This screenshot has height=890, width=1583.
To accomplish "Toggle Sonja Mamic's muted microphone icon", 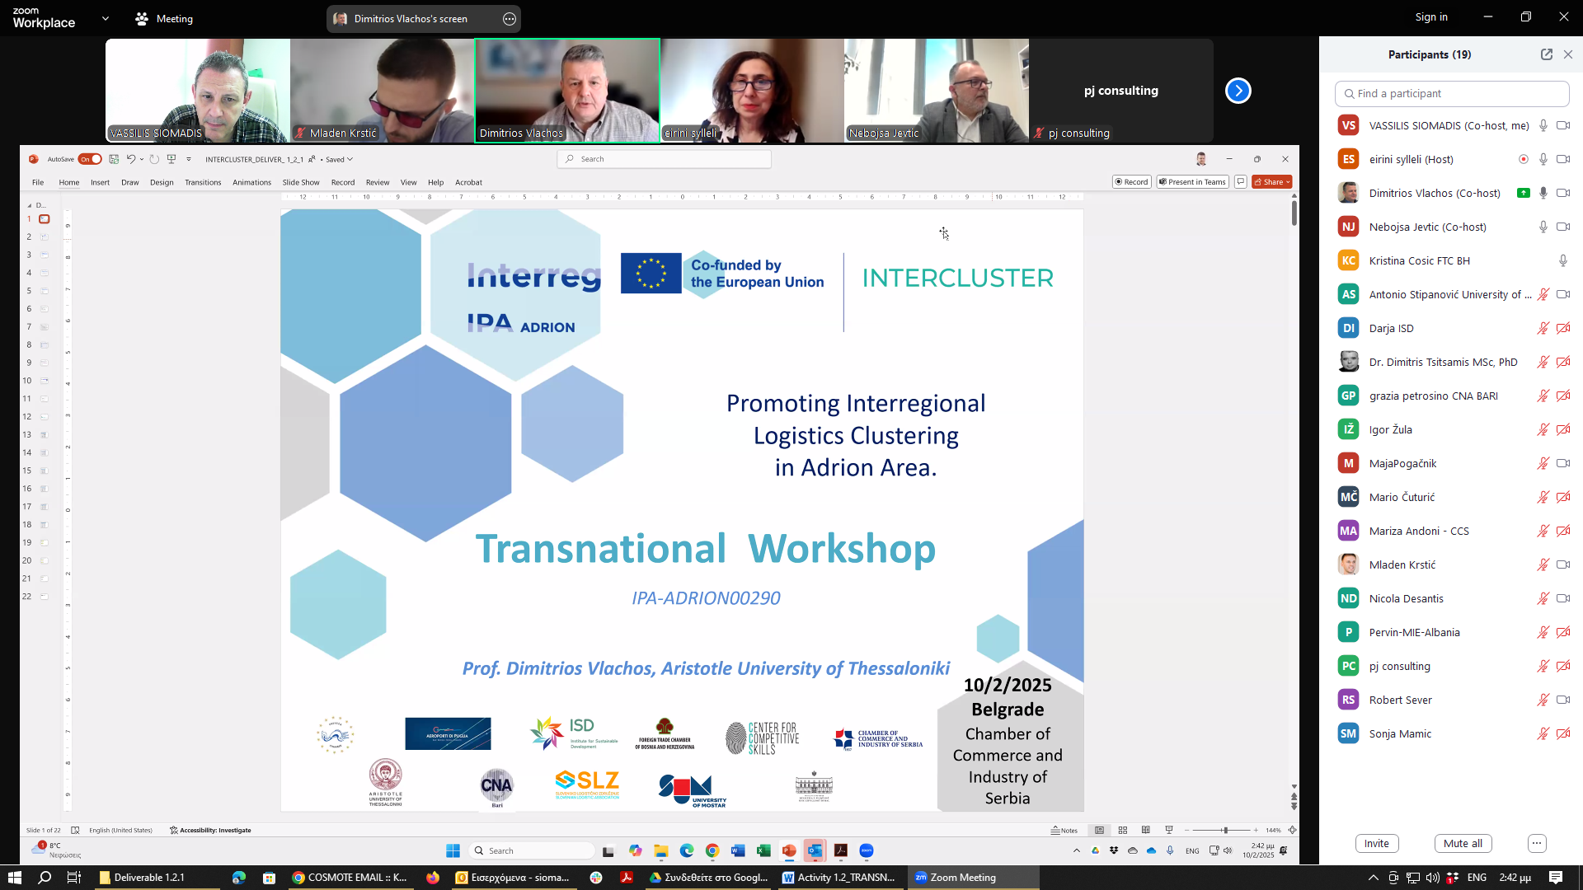I will [x=1543, y=733].
